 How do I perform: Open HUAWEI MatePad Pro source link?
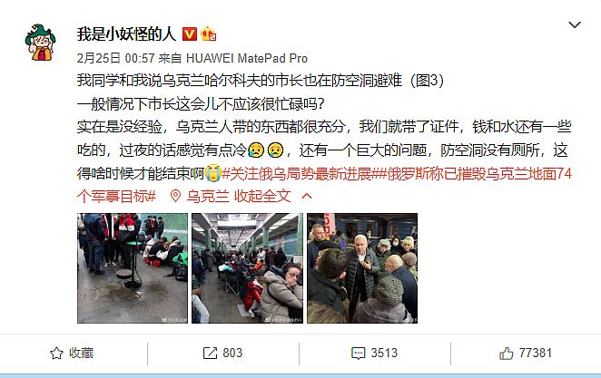click(246, 58)
